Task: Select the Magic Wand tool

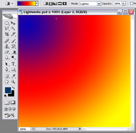Action: click(13, 28)
